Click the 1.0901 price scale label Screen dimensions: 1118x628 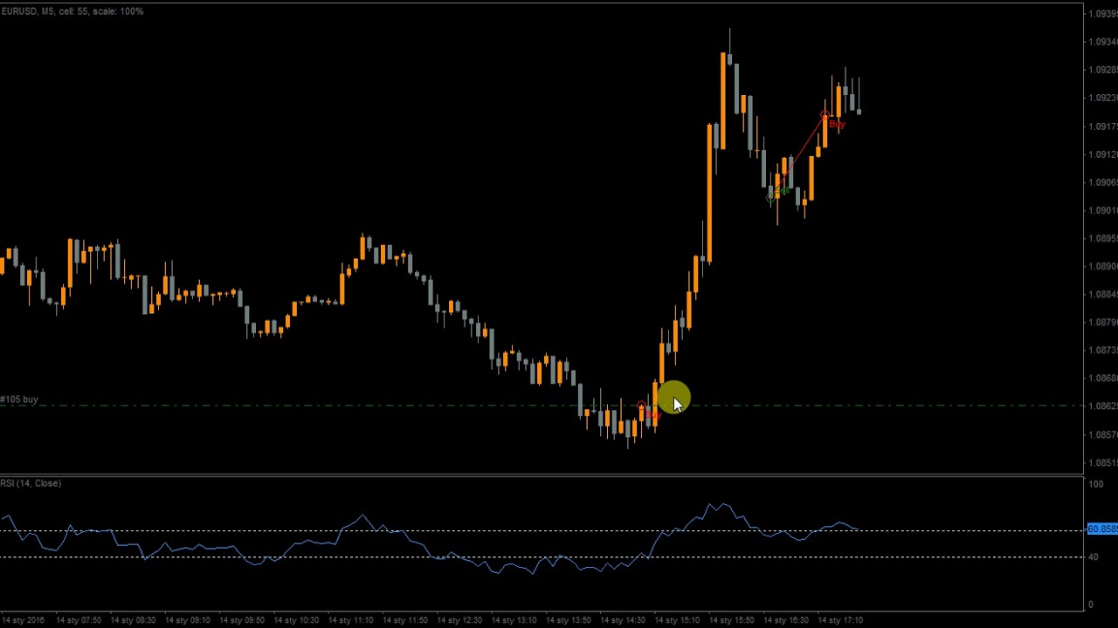pyautogui.click(x=1103, y=210)
